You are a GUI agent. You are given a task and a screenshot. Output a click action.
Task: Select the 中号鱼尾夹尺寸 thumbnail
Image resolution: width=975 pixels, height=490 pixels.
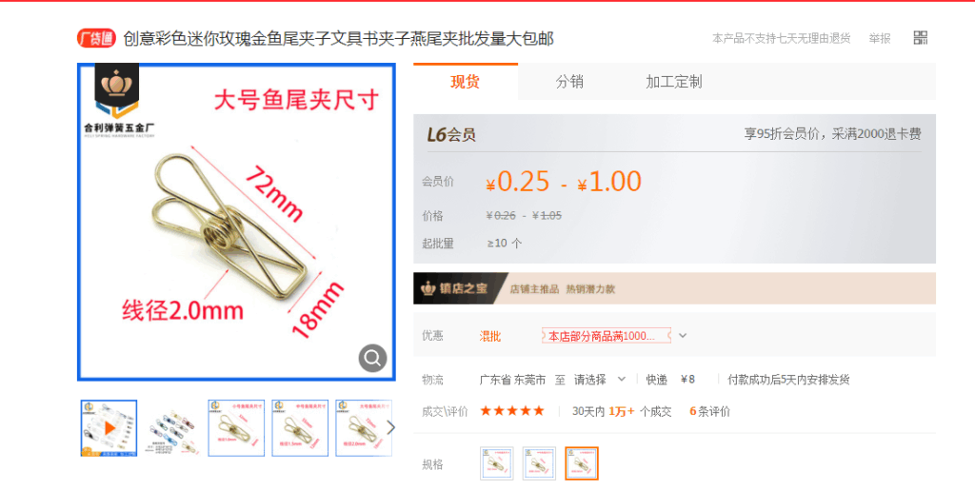pyautogui.click(x=300, y=428)
